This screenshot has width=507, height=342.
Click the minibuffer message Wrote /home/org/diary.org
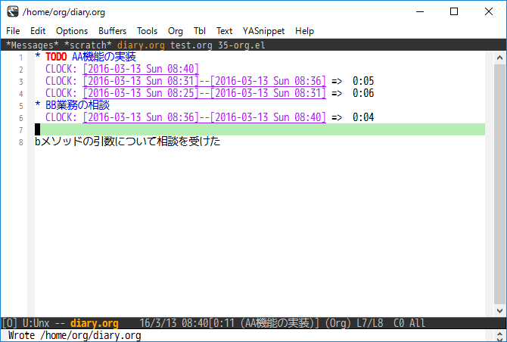[x=75, y=335]
